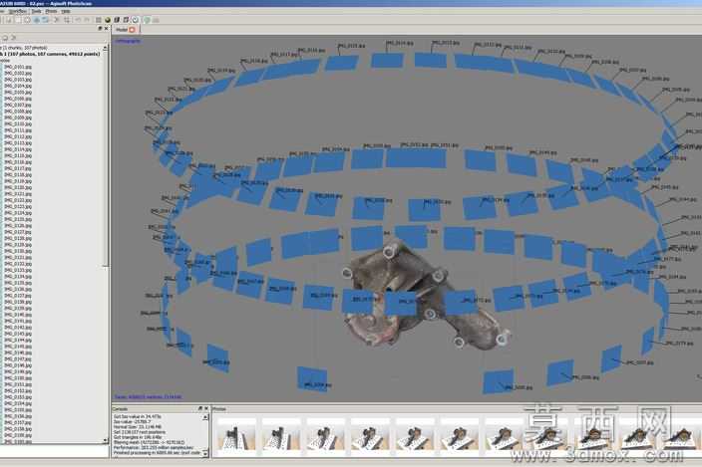702x467 pixels.
Task: Select IMG_0120.jpg in the workspace list
Action: (18, 187)
